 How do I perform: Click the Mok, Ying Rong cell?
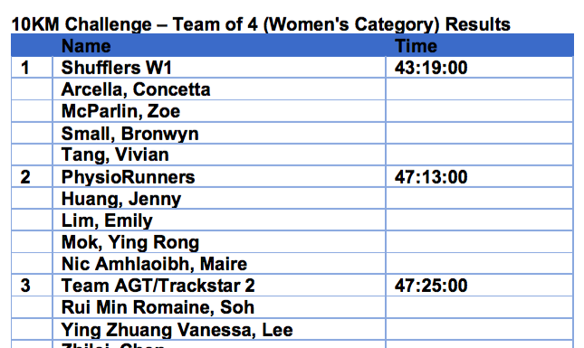(x=219, y=242)
